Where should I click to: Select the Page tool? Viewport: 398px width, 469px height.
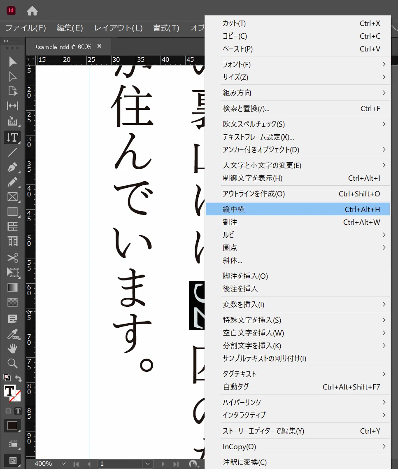12,91
